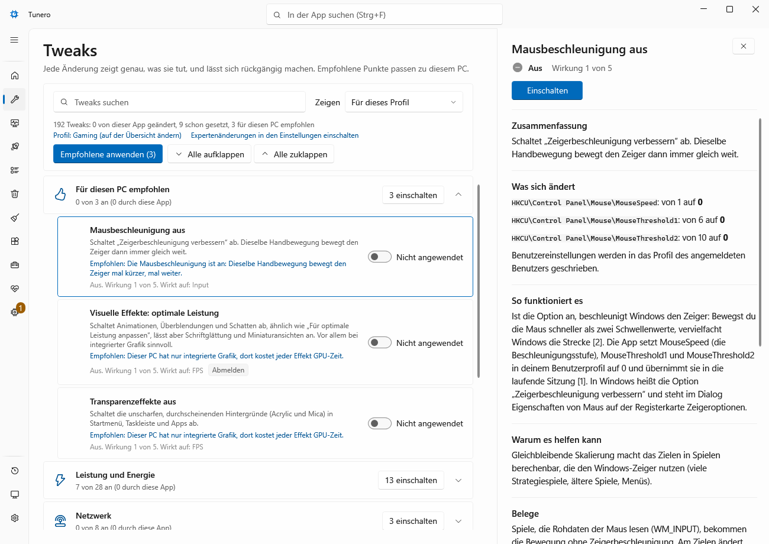Open the Zeigen dropdown 'Für dieses Profil'
769x544 pixels.
coord(404,102)
